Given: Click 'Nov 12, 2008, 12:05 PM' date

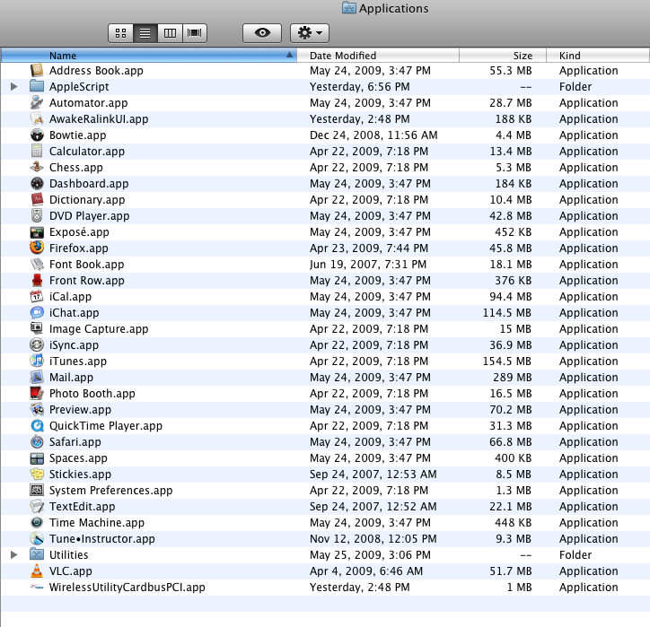Looking at the screenshot, I should click(373, 539).
